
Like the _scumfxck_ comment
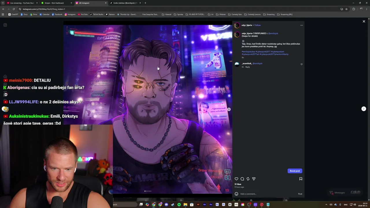(301, 64)
